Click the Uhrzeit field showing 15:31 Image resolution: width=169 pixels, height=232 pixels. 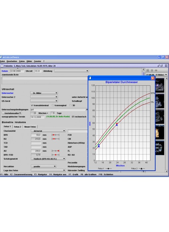(x=38, y=71)
